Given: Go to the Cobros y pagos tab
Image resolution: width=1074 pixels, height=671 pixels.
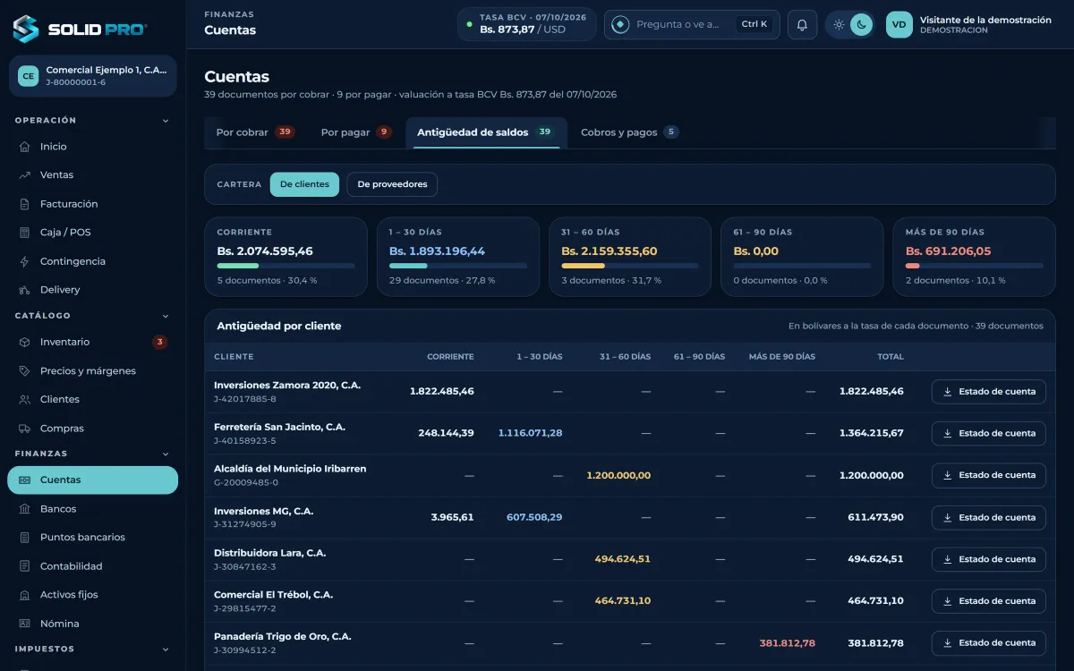Looking at the screenshot, I should (629, 132).
